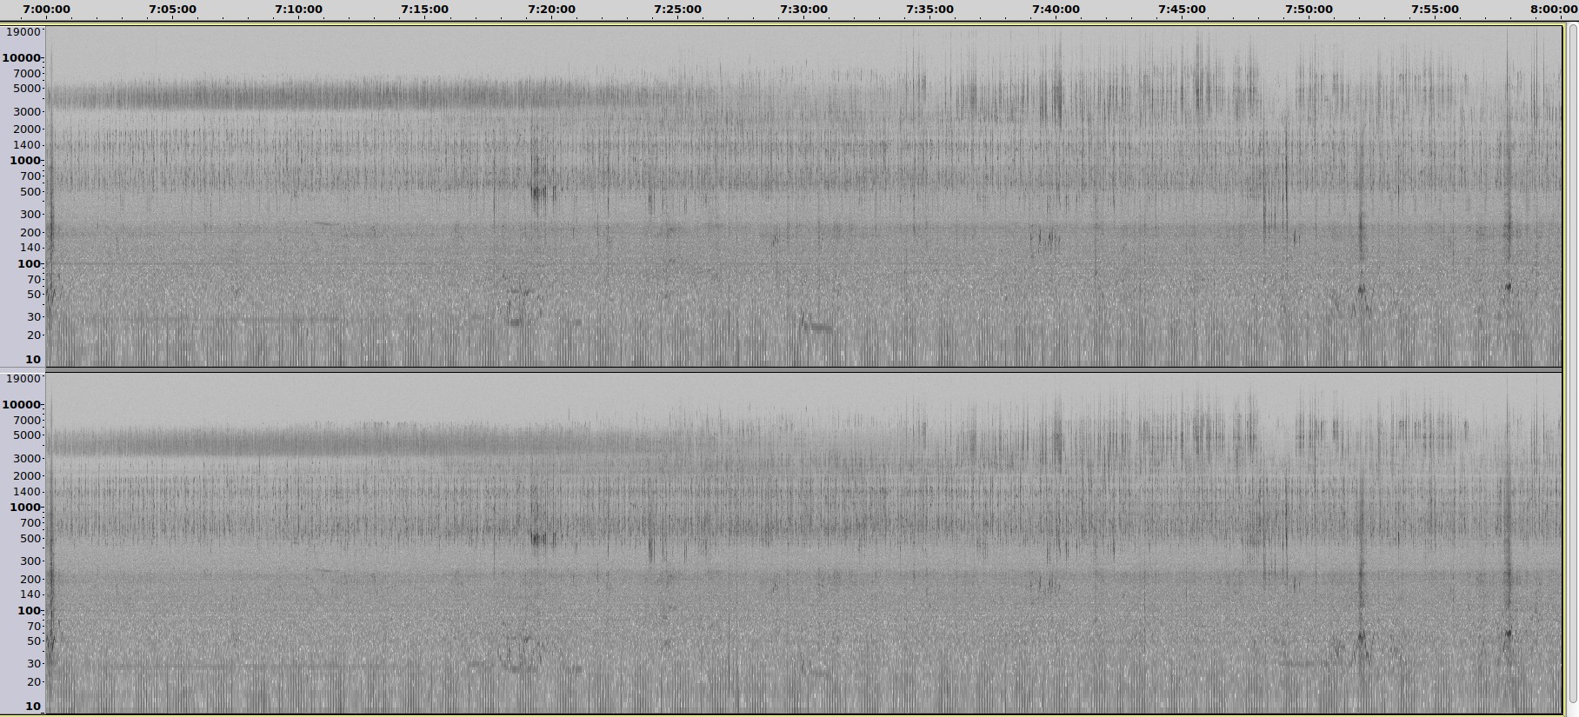This screenshot has height=717, width=1579.
Task: Set playhead at 7:10:00 on the ruler
Action: pos(298,10)
